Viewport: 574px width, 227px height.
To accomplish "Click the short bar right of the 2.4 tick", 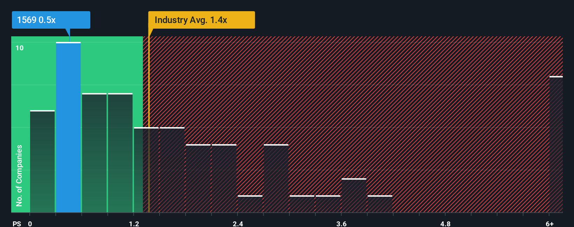I will [x=250, y=204].
